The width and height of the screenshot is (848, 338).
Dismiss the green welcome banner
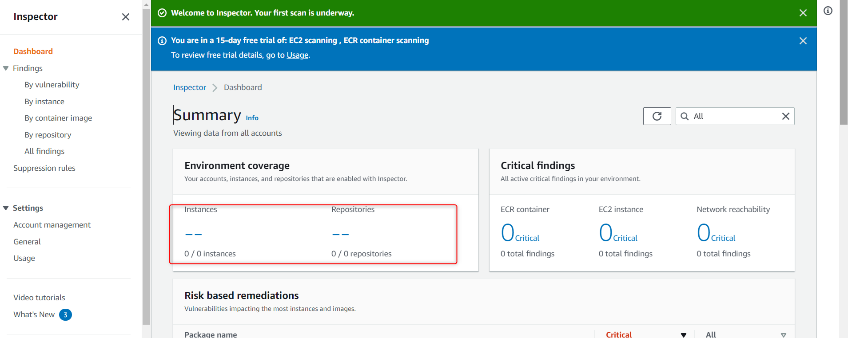pyautogui.click(x=803, y=13)
